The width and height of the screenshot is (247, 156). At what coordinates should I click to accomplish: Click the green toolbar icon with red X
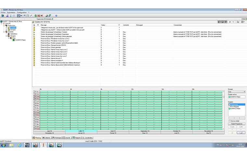coord(39,16)
